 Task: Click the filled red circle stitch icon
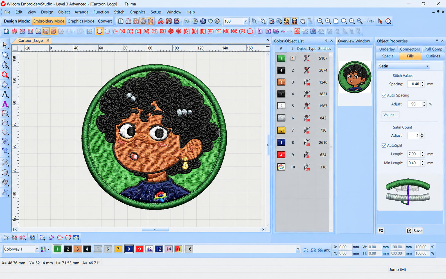click(x=171, y=31)
